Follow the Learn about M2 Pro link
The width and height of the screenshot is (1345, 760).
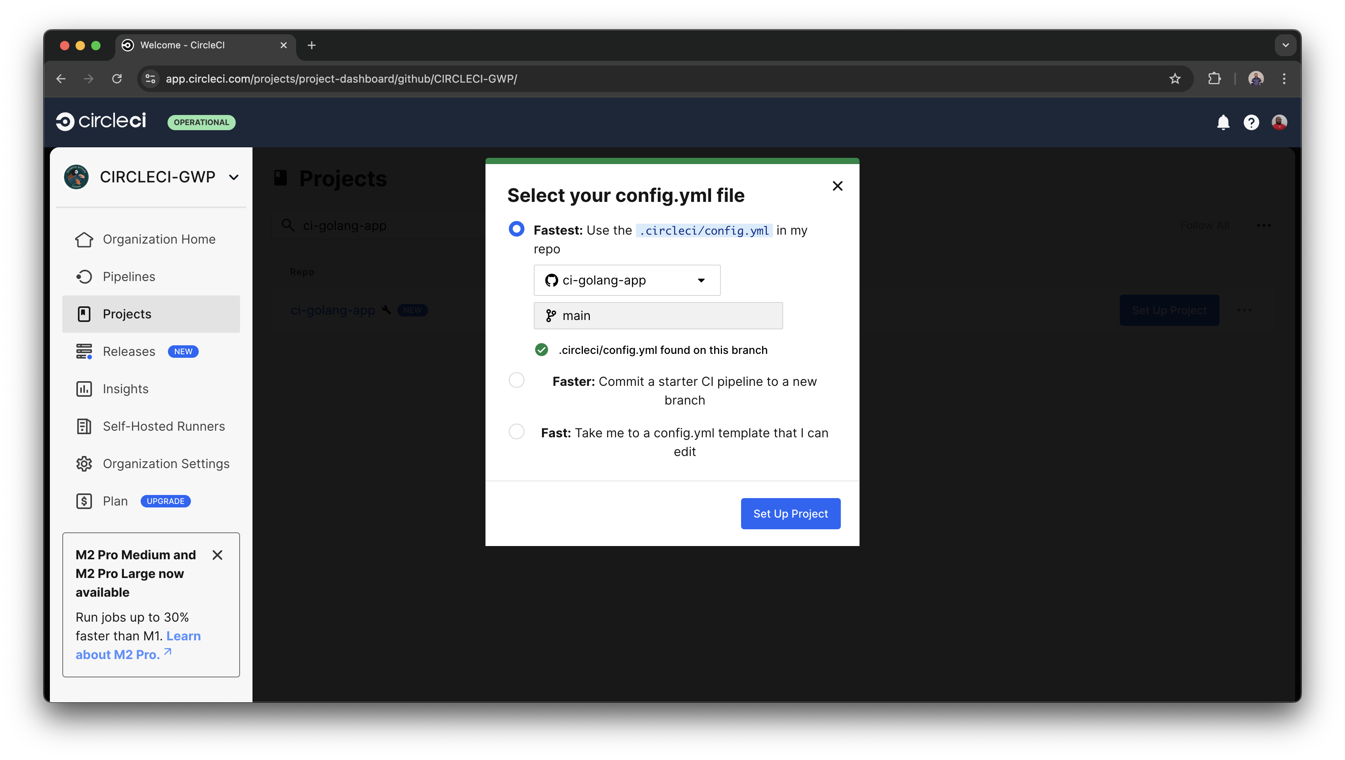(138, 645)
